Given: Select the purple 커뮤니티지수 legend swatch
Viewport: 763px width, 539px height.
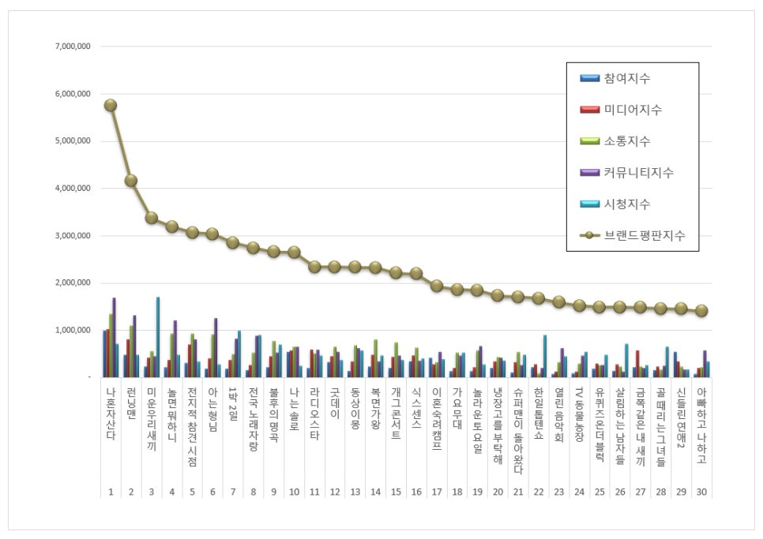Looking at the screenshot, I should pos(589,173).
